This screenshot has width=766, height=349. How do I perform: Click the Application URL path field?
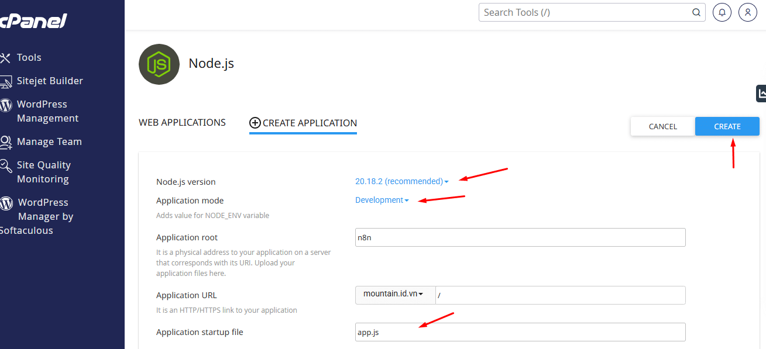561,295
